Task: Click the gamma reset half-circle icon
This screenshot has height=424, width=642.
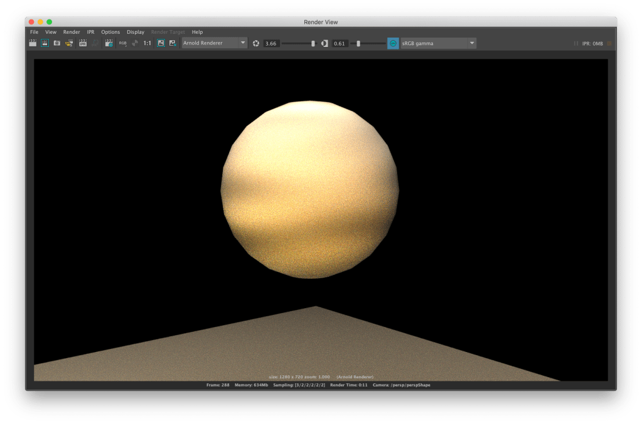Action: click(324, 43)
